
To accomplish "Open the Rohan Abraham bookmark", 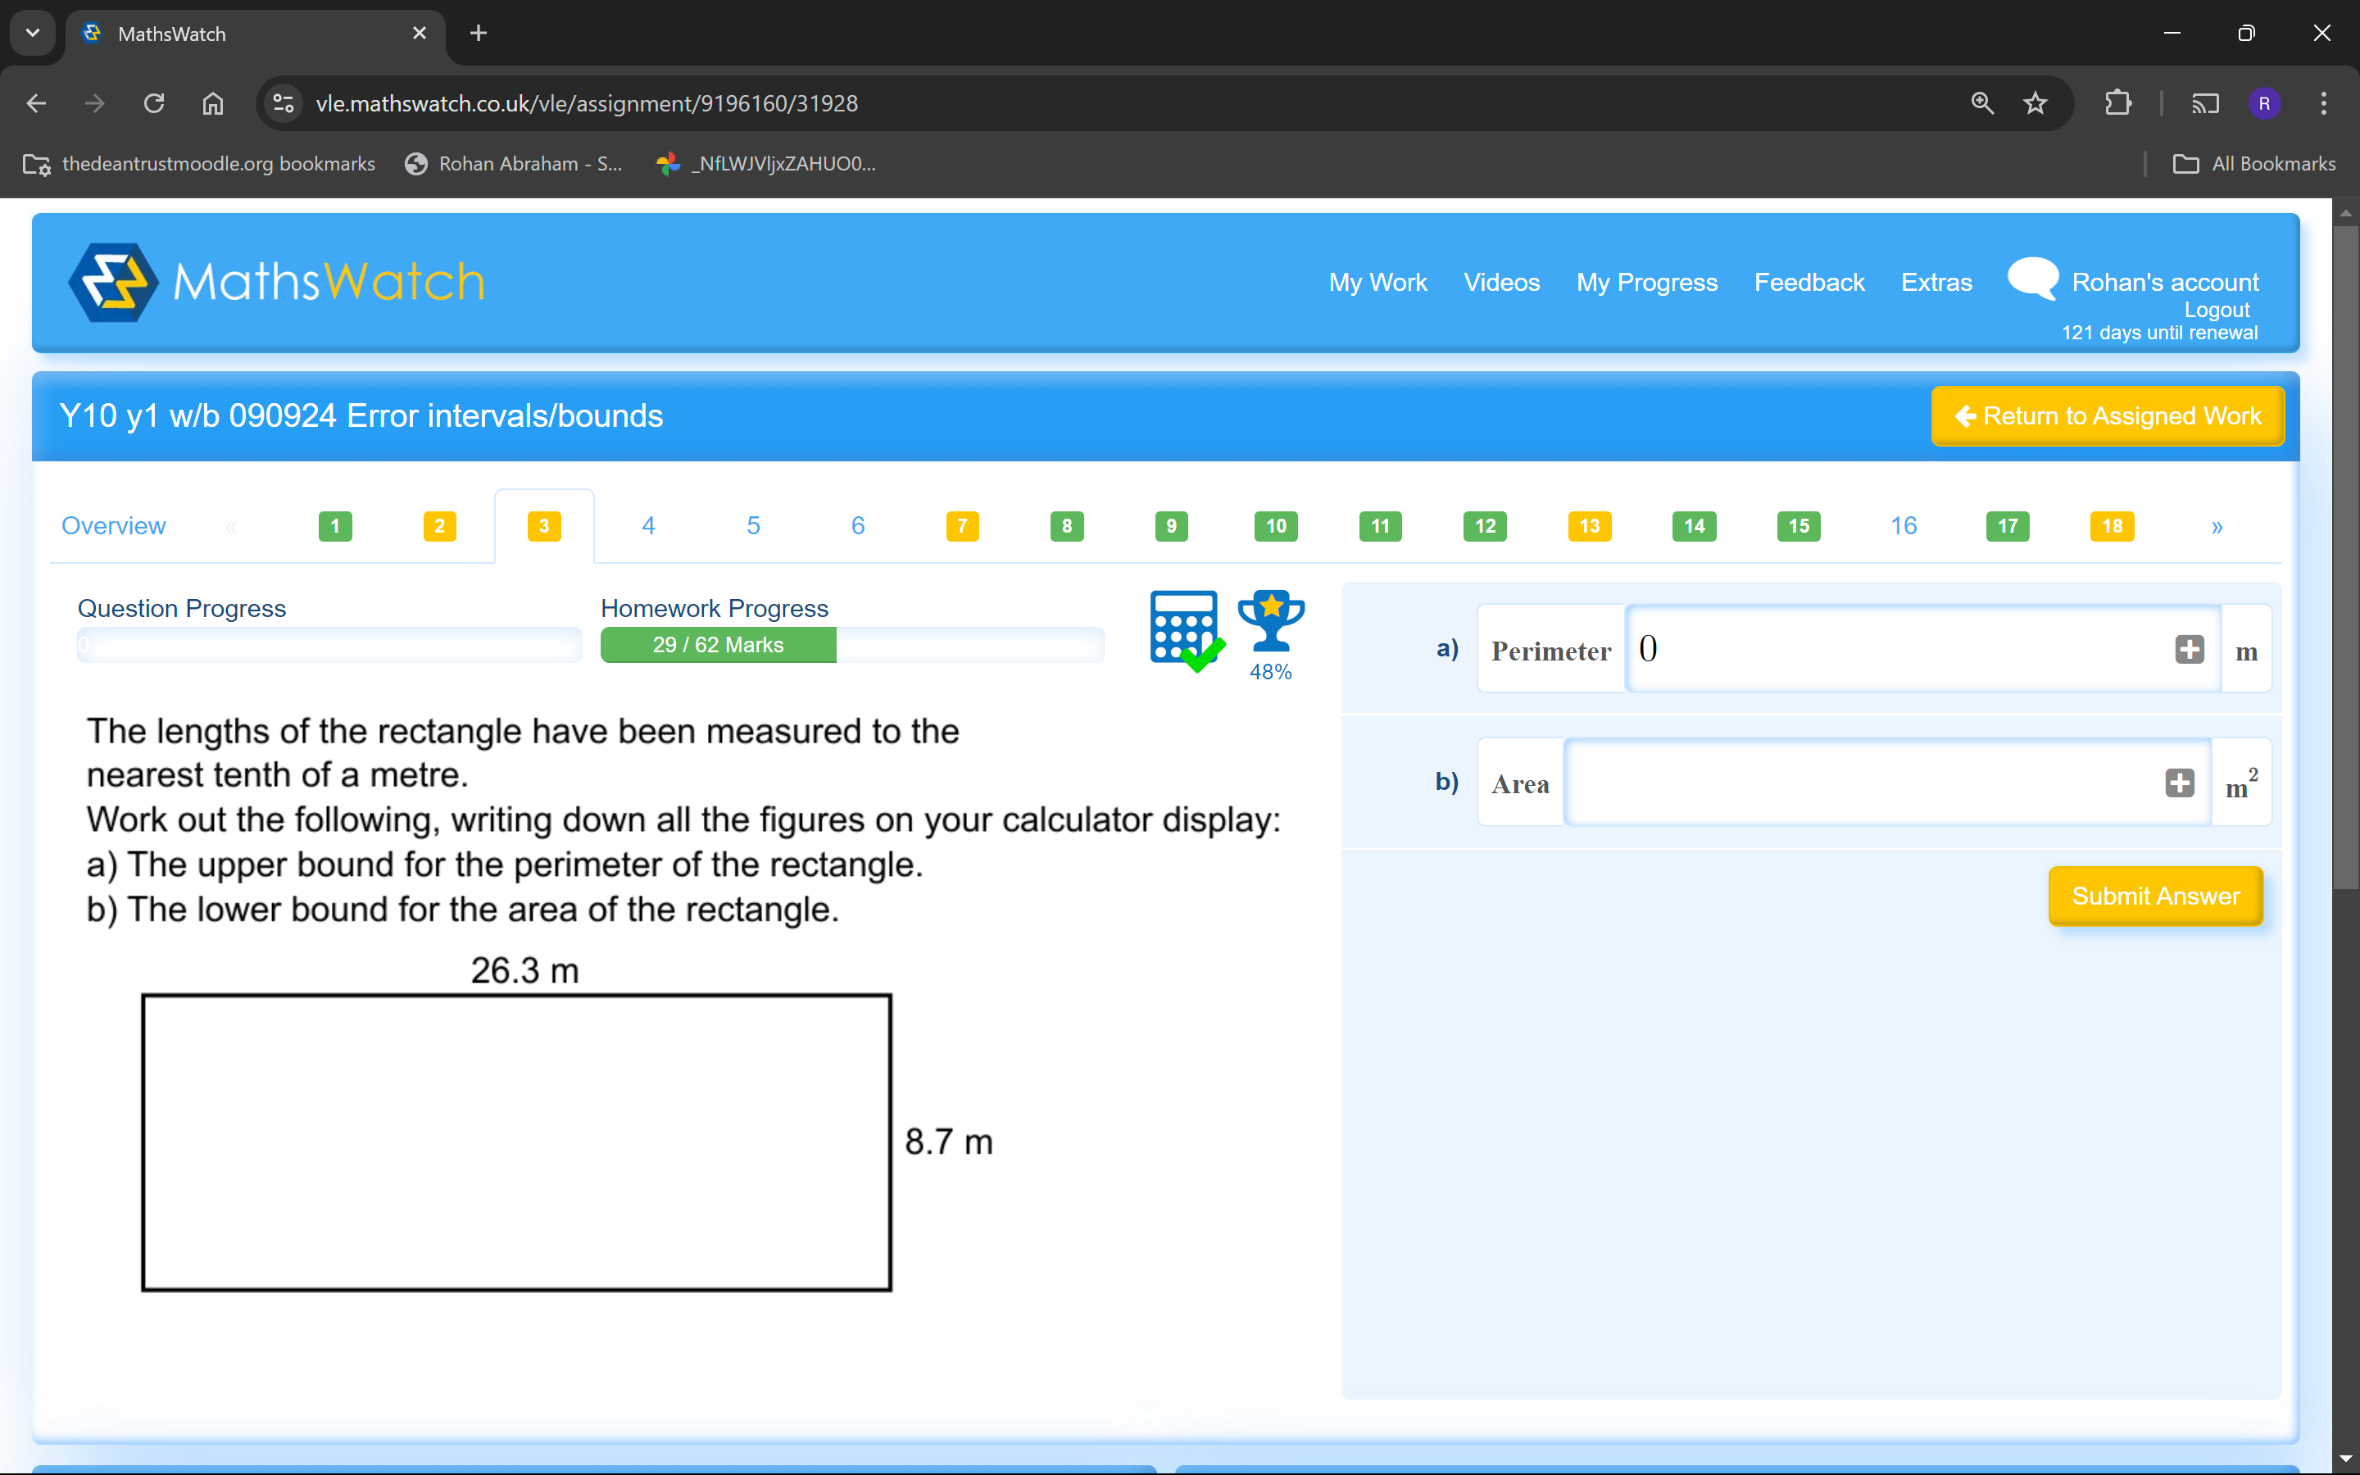I will pos(513,164).
